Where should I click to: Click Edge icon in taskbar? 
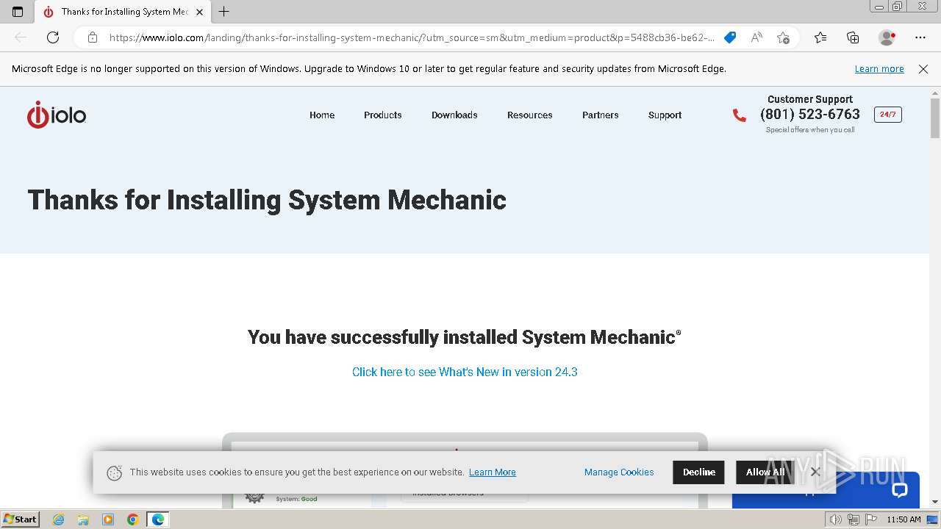(158, 519)
